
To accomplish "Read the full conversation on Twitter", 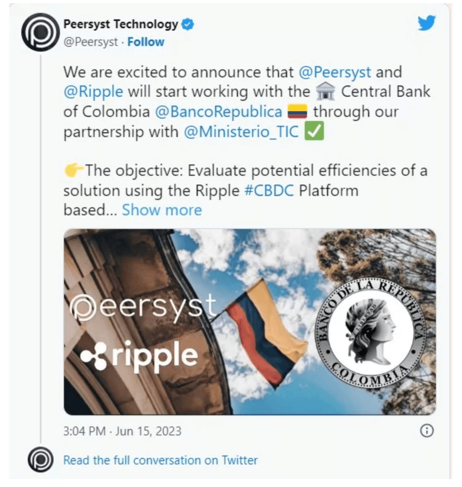I will pyautogui.click(x=160, y=460).
